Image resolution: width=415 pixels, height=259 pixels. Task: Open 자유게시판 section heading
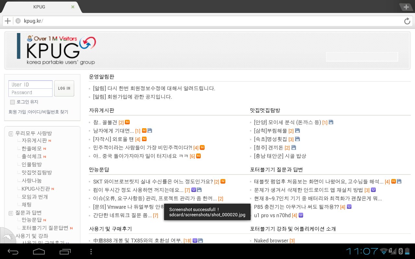tap(101, 110)
